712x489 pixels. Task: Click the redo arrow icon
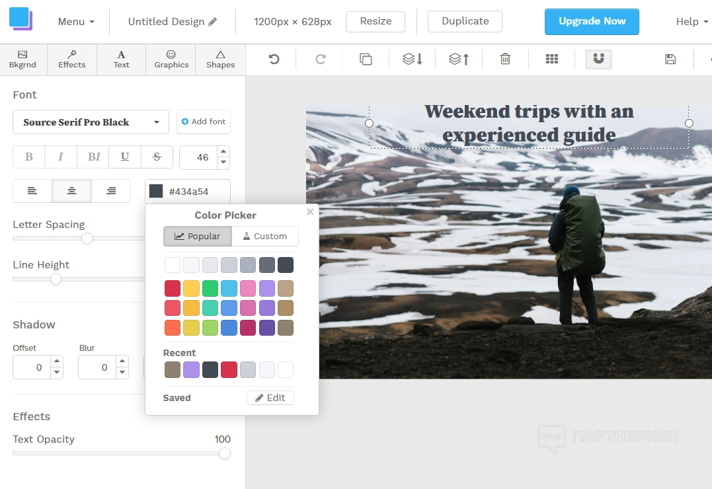tap(321, 59)
